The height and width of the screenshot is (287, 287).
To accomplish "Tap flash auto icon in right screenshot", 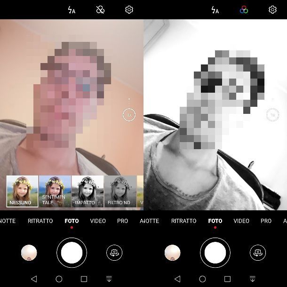I will tap(215, 10).
